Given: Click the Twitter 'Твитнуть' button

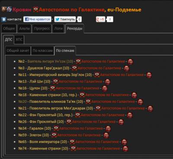Looking at the screenshot, I should point(65,19).
